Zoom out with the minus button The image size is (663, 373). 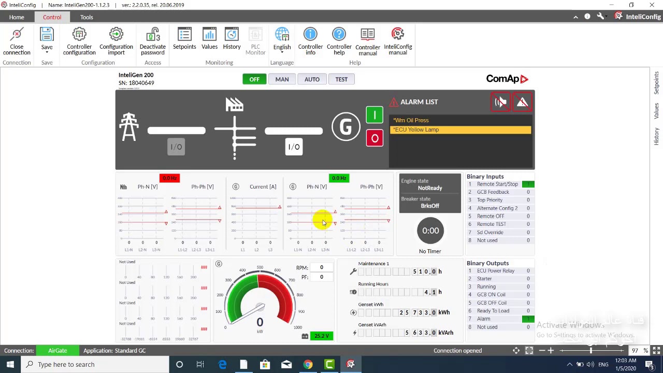coord(541,351)
